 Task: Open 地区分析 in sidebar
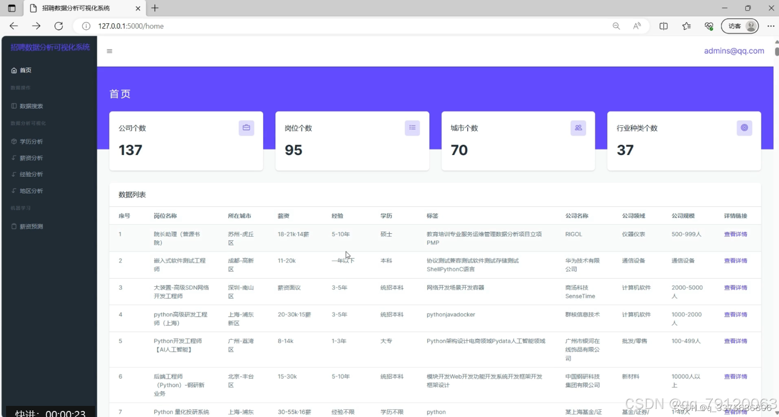click(27, 191)
